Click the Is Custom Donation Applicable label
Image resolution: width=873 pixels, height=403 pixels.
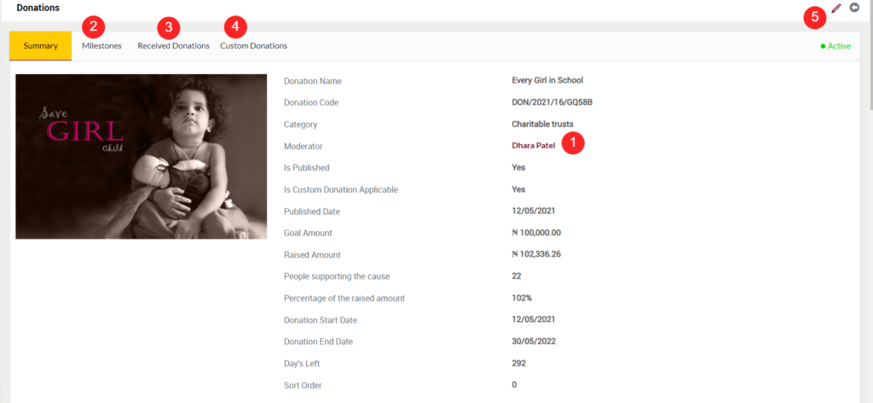tap(341, 189)
